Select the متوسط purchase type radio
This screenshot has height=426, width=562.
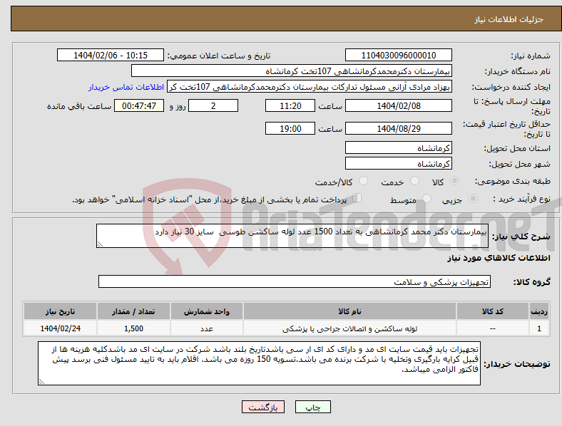[x=426, y=199]
